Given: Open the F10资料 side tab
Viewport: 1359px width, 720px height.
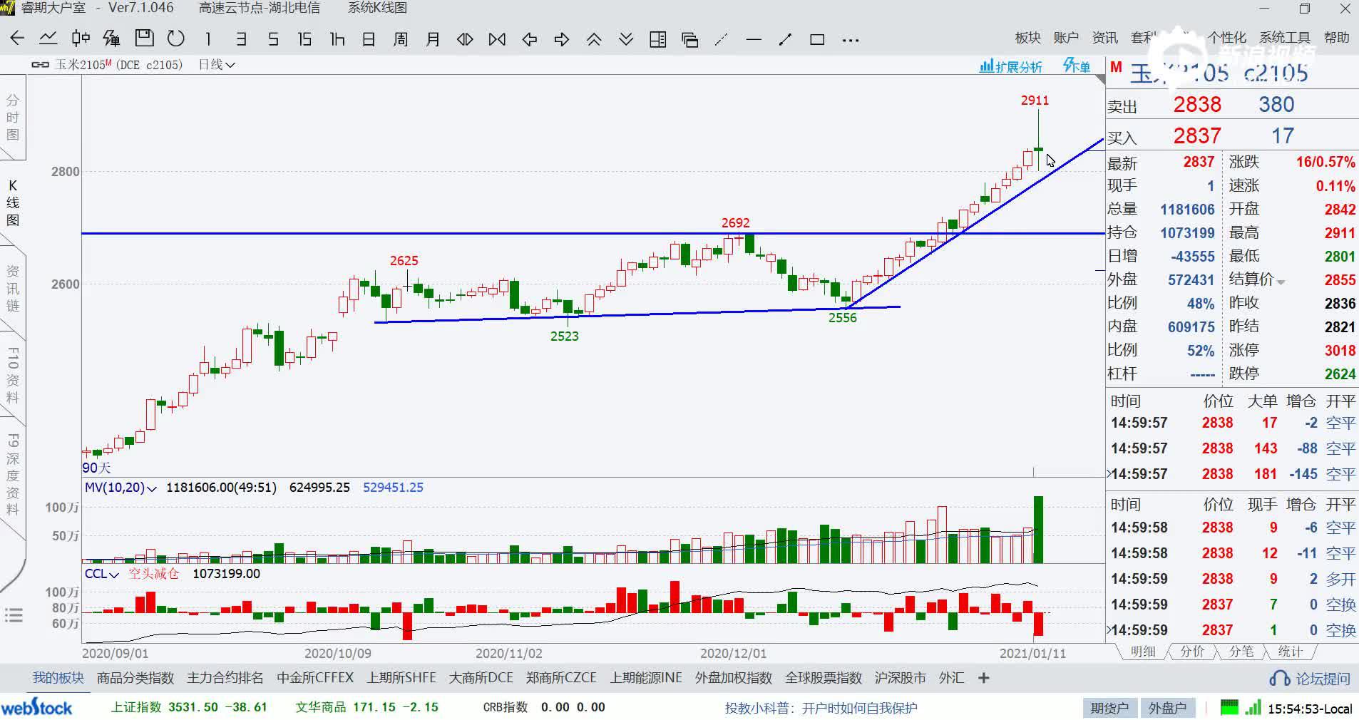Looking at the screenshot, I should point(13,376).
